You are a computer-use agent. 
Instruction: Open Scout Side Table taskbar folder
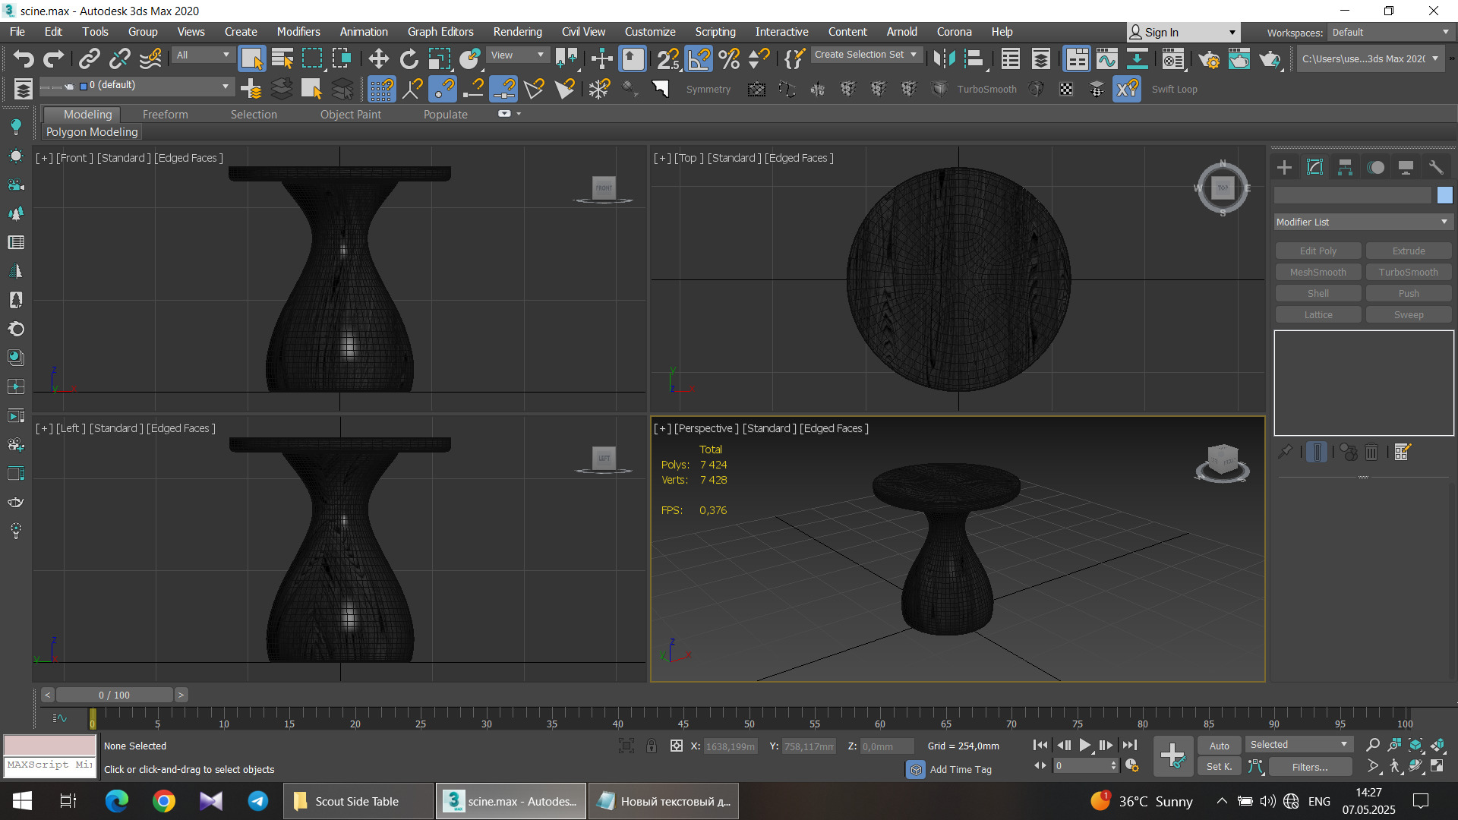tap(357, 801)
